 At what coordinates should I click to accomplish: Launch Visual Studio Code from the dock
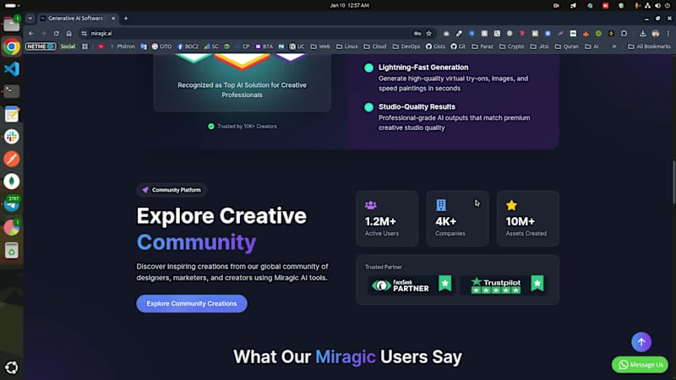[x=12, y=69]
